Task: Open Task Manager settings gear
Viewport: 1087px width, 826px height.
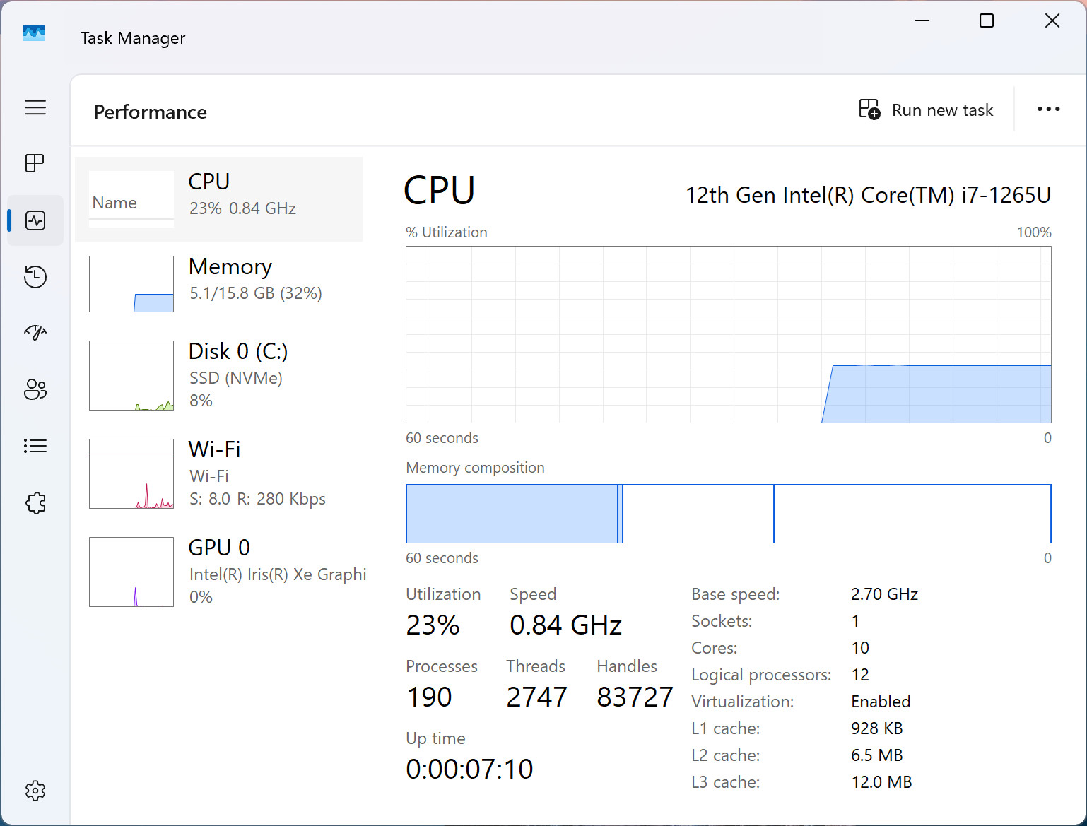Action: click(x=35, y=791)
